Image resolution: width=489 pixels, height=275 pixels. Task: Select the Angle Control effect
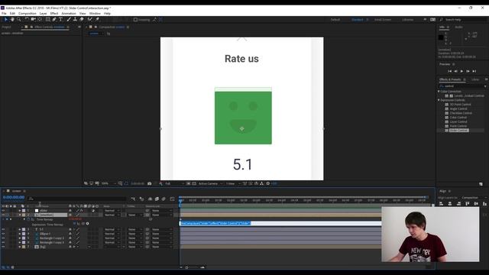tap(458, 108)
